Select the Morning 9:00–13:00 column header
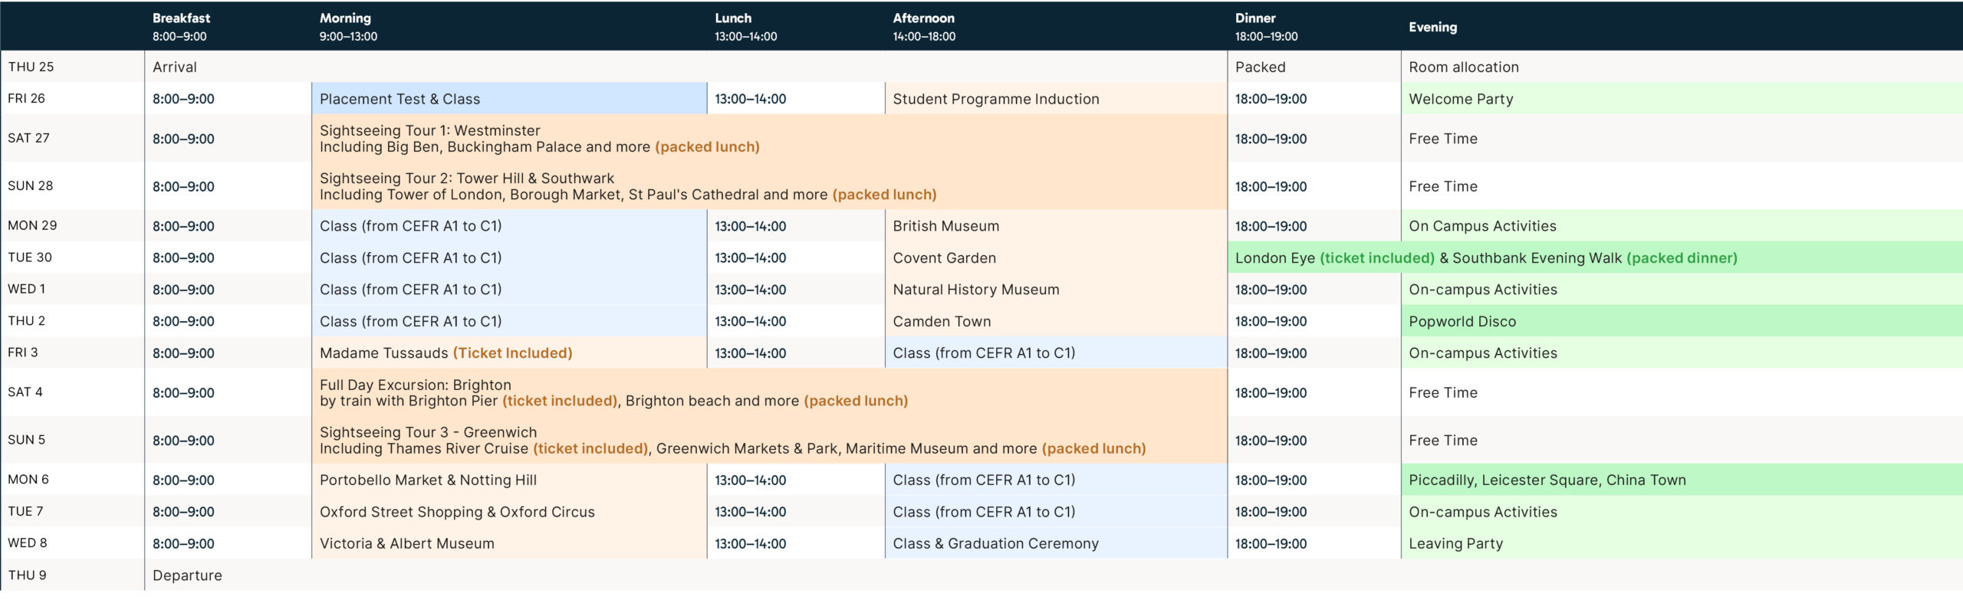The width and height of the screenshot is (1963, 600). [348, 27]
